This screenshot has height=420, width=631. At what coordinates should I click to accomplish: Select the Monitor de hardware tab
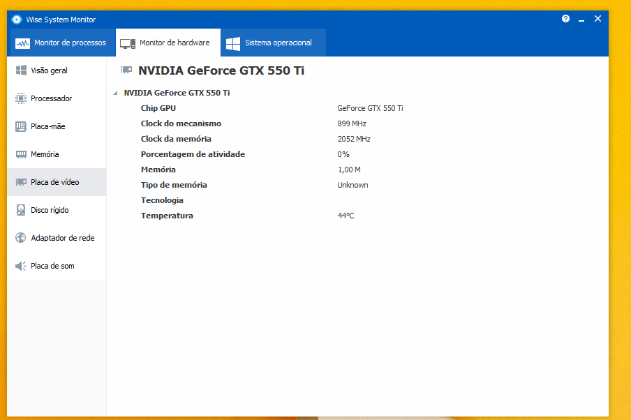pyautogui.click(x=168, y=43)
